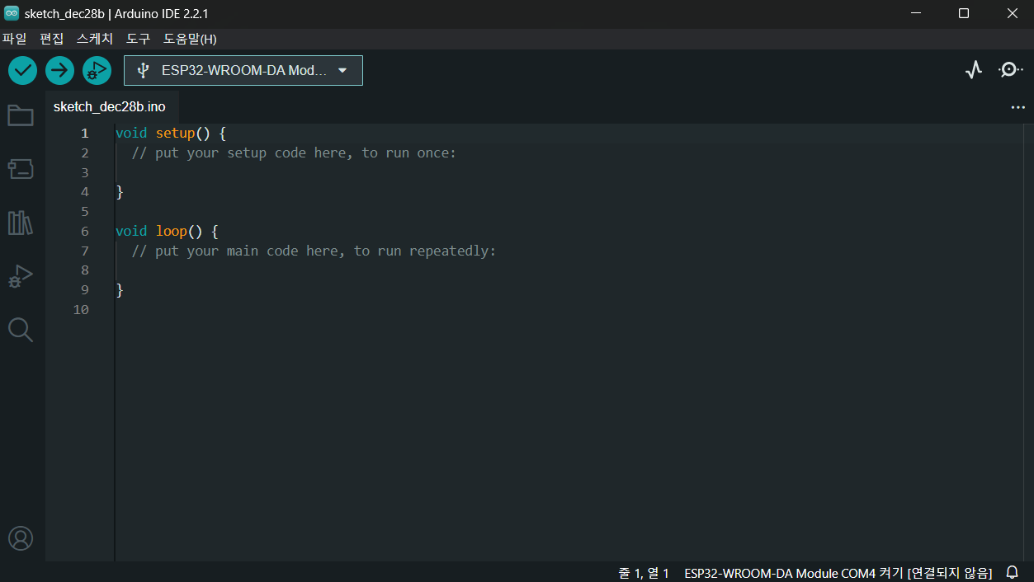1034x582 pixels.
Task: Close the Arduino IDE window
Action: (1013, 13)
